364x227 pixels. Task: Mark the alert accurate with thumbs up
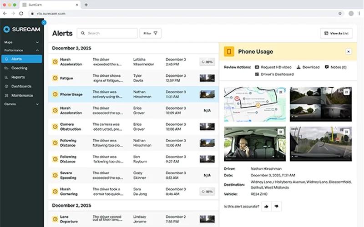[x=266, y=207]
